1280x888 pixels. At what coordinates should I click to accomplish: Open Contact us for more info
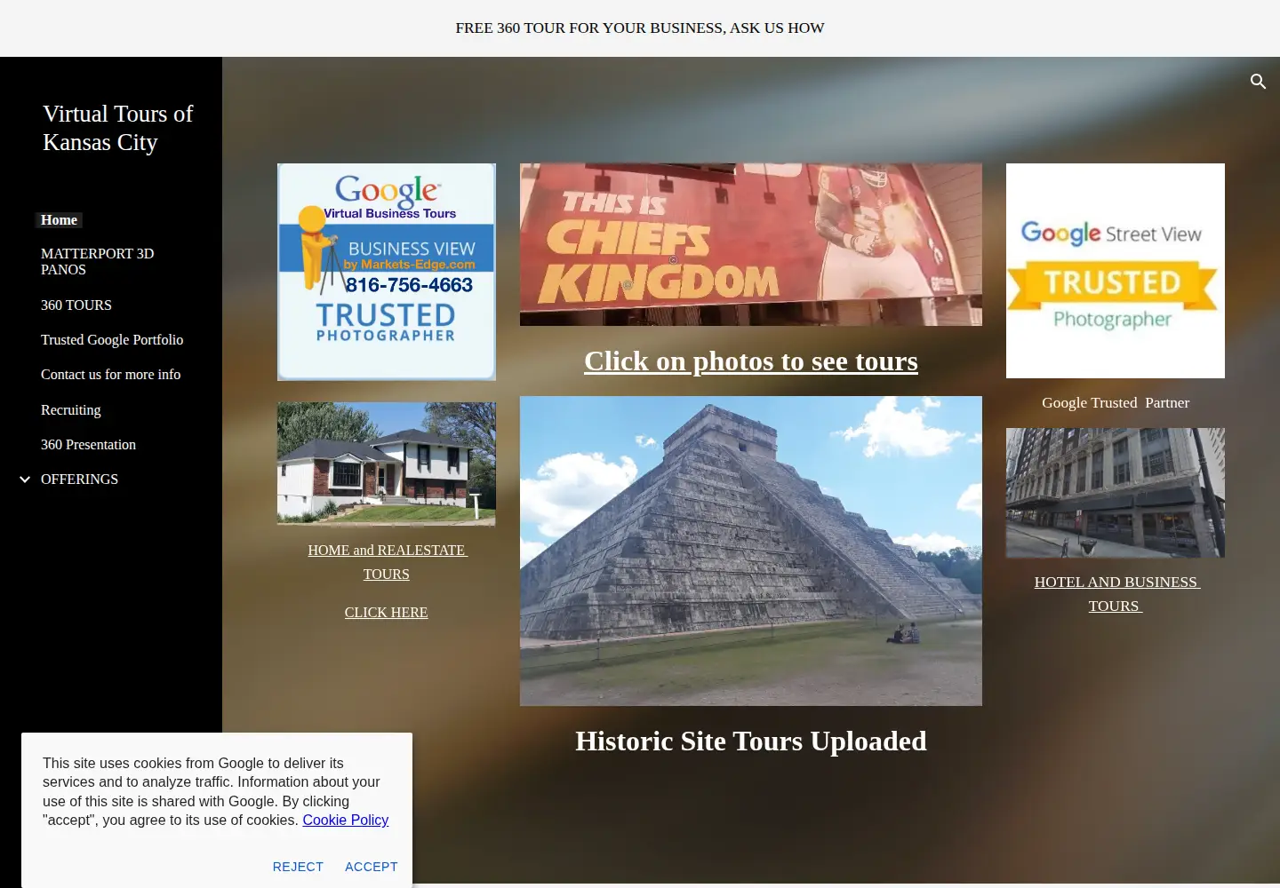[111, 375]
